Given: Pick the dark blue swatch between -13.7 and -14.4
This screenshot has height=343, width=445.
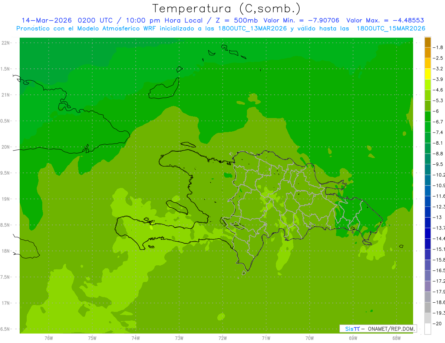Looking at the screenshot, I should pyautogui.click(x=428, y=233).
